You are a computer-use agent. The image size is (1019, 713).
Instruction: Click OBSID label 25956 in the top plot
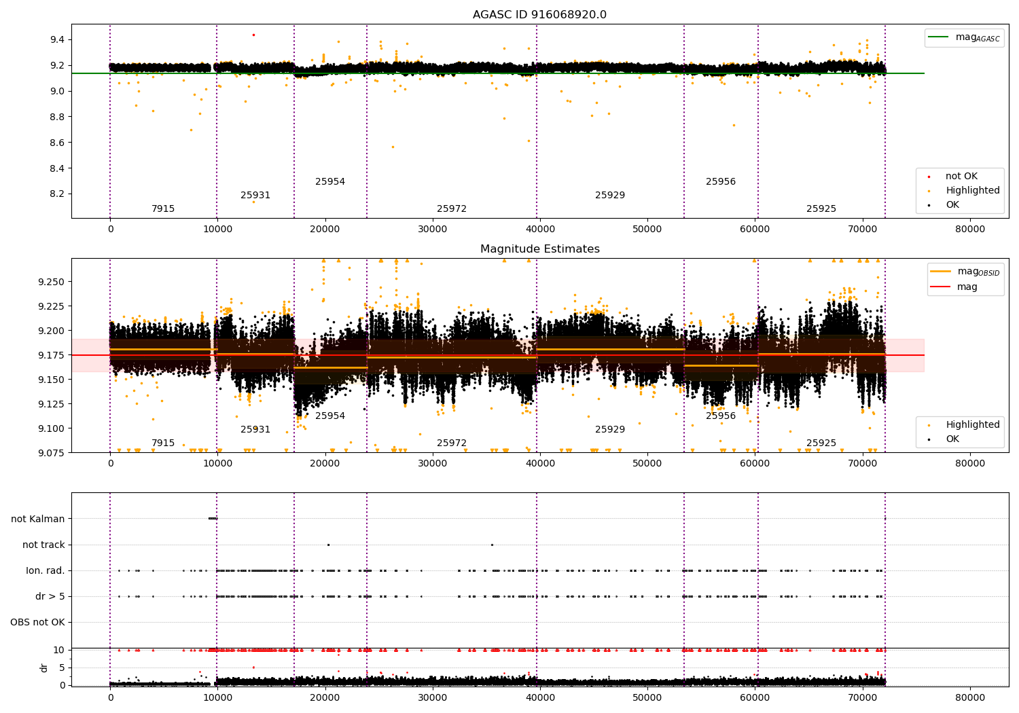coord(721,182)
